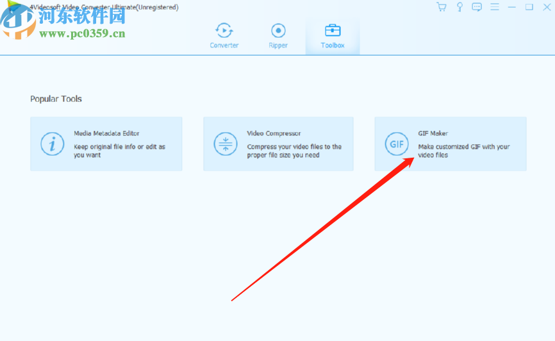This screenshot has width=555, height=341.
Task: Maximize the application window
Action: [x=529, y=7]
